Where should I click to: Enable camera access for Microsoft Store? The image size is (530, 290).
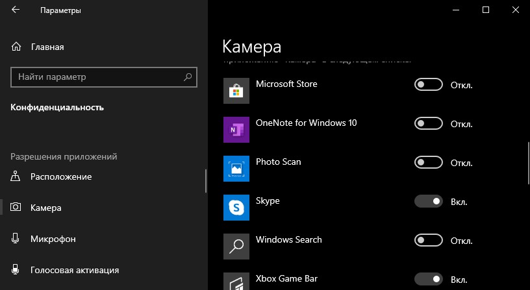(428, 85)
